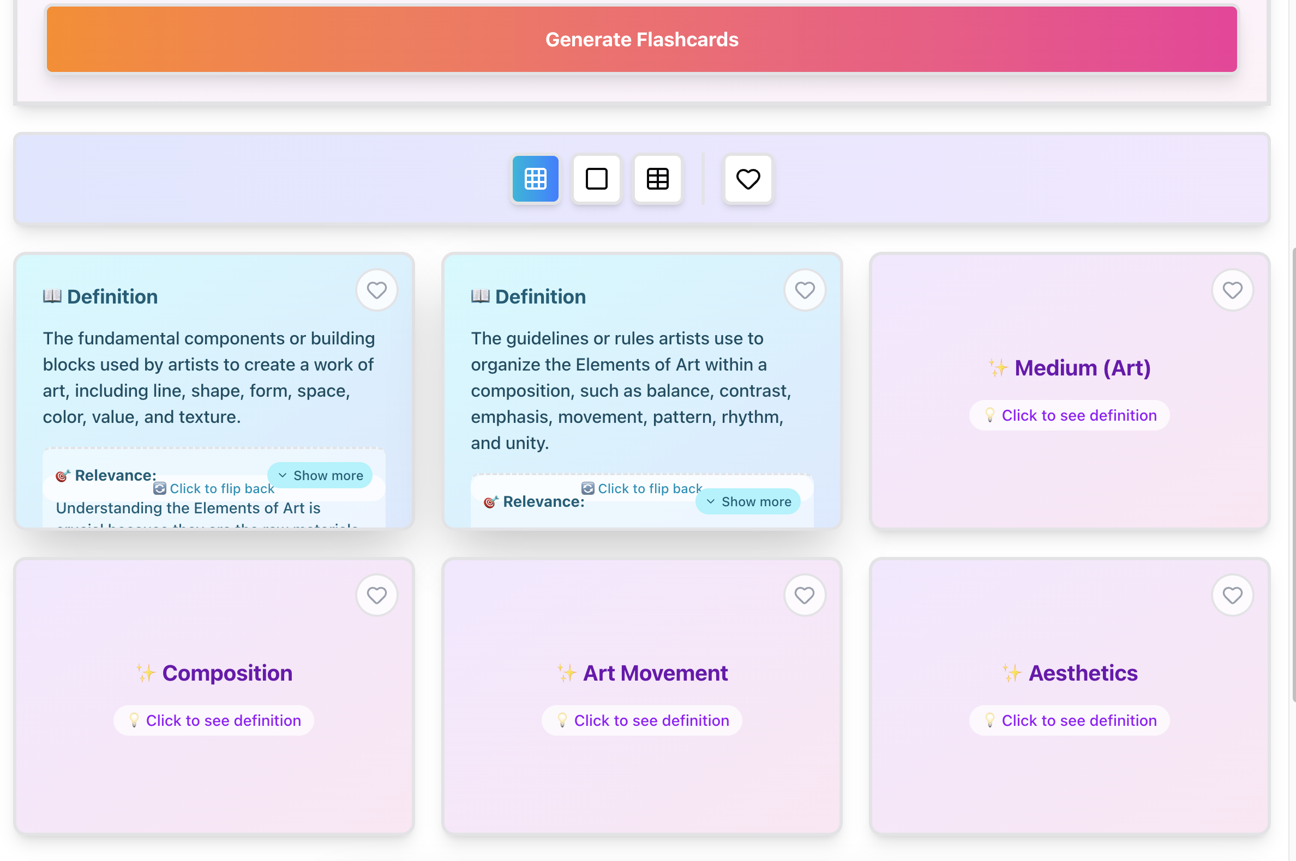Click Generate Flashcards button
Image resolution: width=1296 pixels, height=861 pixels.
pyautogui.click(x=641, y=40)
